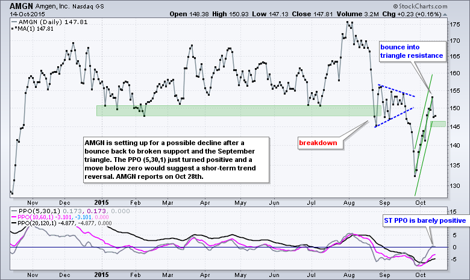Select the PPO(20,120,1) indicator legend text
Viewport: 470px width, 280px height.
(64, 223)
